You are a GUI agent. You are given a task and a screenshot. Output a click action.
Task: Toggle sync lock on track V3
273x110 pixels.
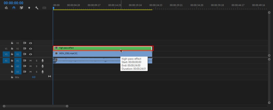pos(25,43)
